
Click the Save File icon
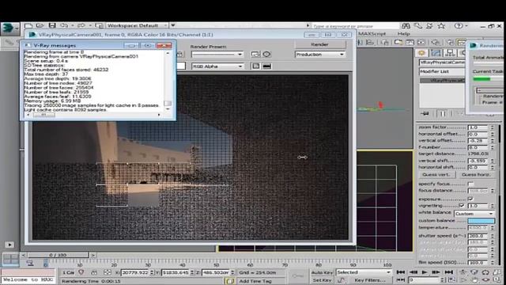[x=52, y=25]
